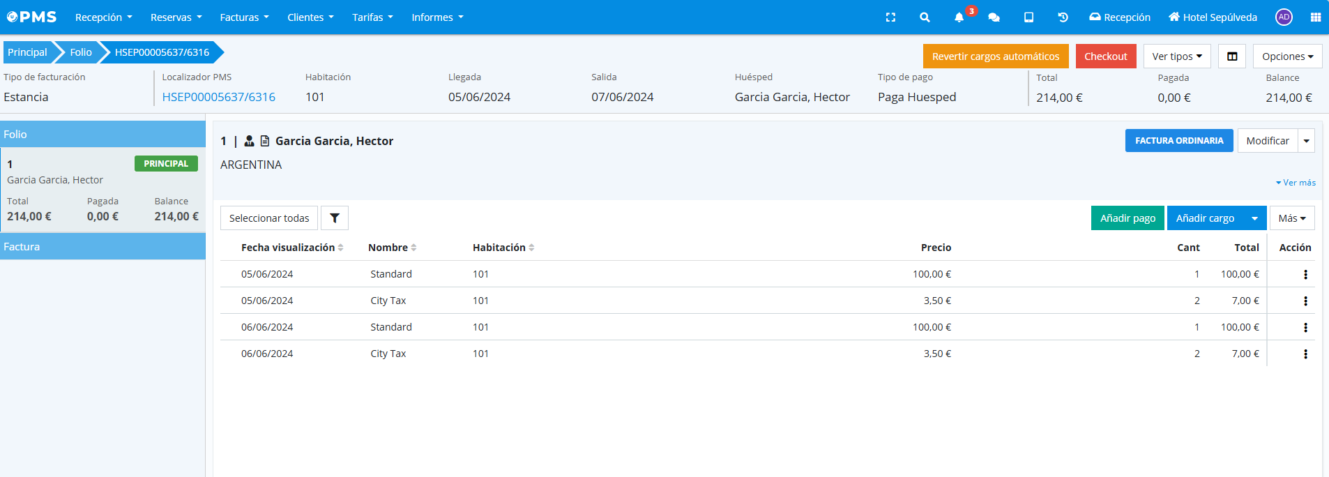The height and width of the screenshot is (477, 1329).
Task: Click Añadir pago button
Action: (1127, 218)
